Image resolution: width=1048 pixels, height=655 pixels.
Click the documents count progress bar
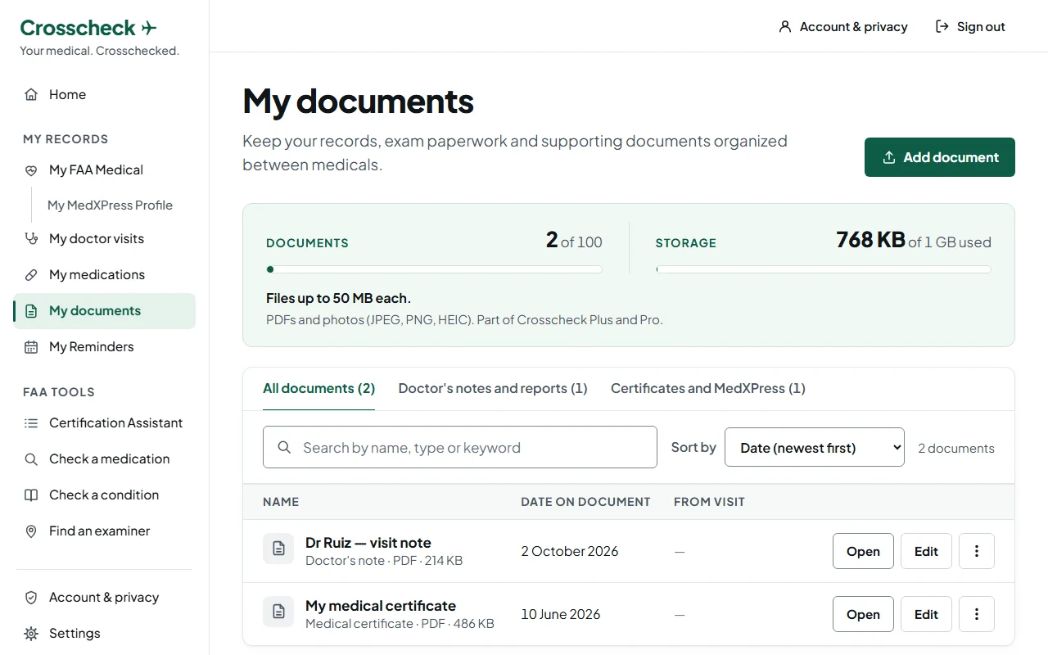[434, 269]
